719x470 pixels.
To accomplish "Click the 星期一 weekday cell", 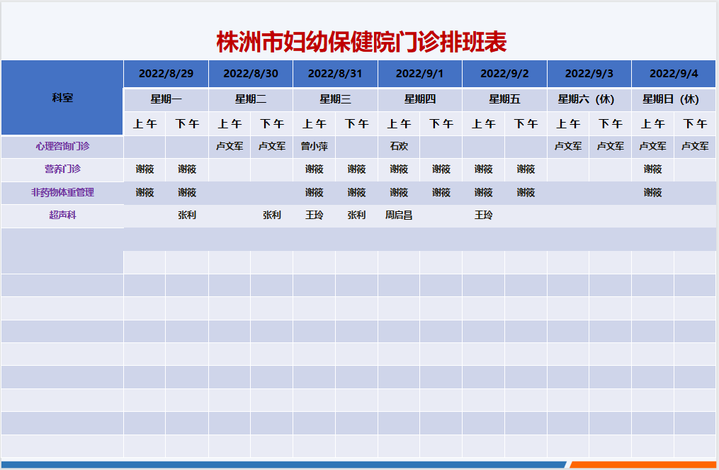I will click(166, 99).
